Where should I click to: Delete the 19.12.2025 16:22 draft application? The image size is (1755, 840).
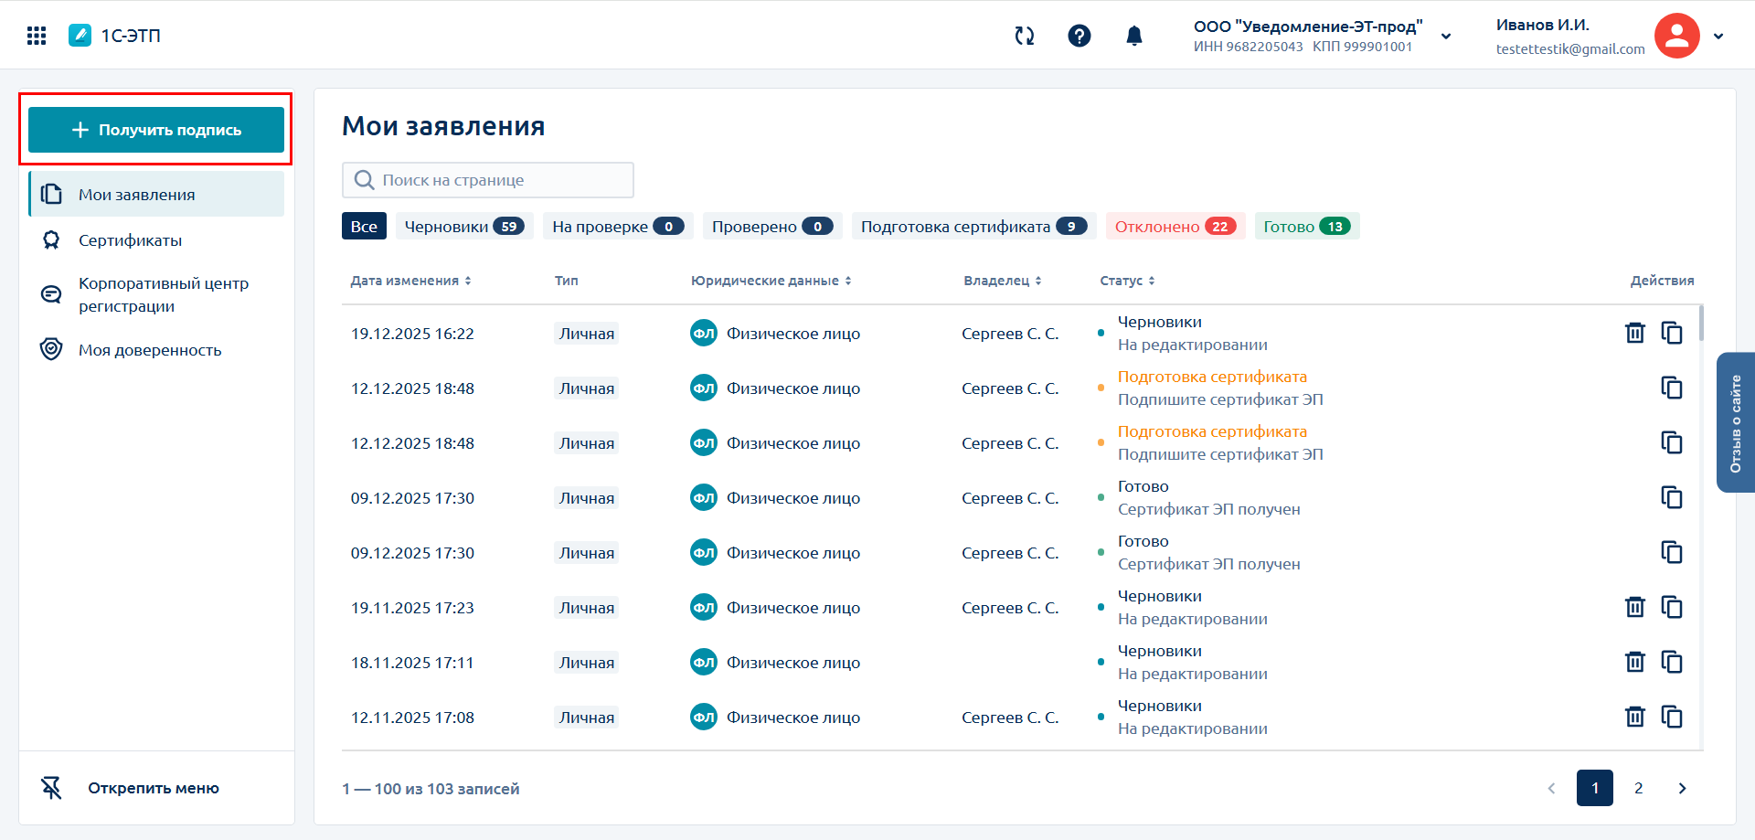[x=1634, y=333]
